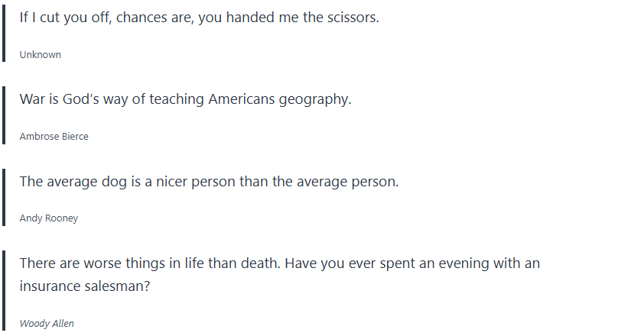Open the Andy Rooney author name

click(x=49, y=218)
